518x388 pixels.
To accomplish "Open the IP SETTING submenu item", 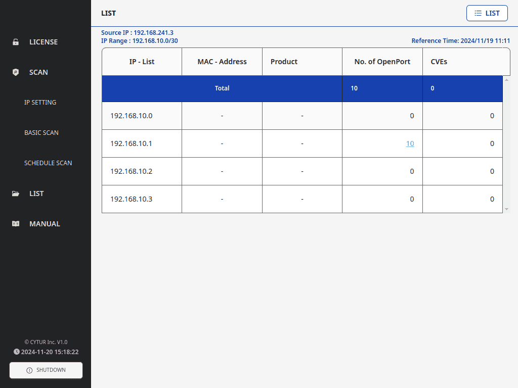I will point(40,103).
